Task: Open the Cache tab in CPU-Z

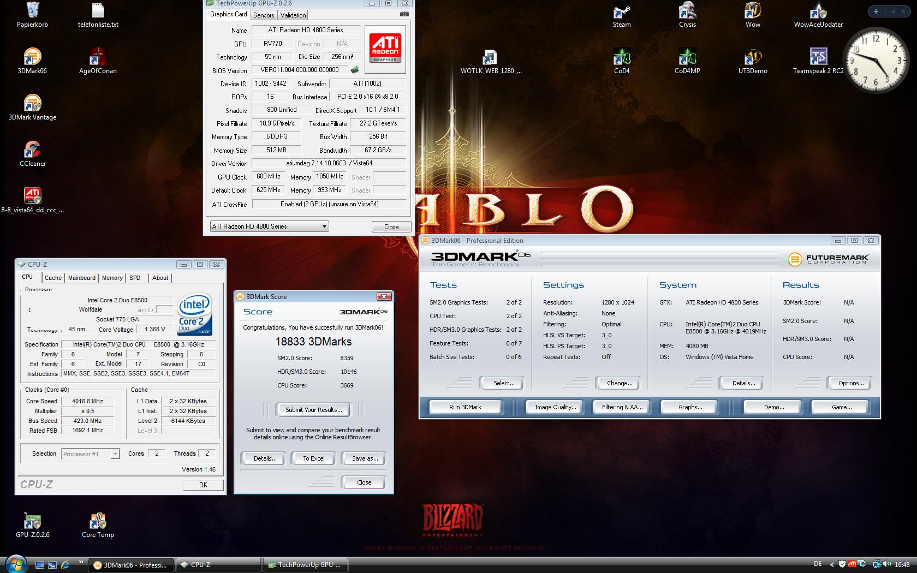Action: [53, 278]
